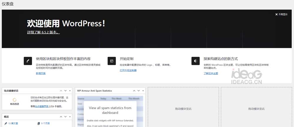This screenshot has width=294, height=127.
Task: Open the 新增页面 link
Action: [x=41, y=73]
